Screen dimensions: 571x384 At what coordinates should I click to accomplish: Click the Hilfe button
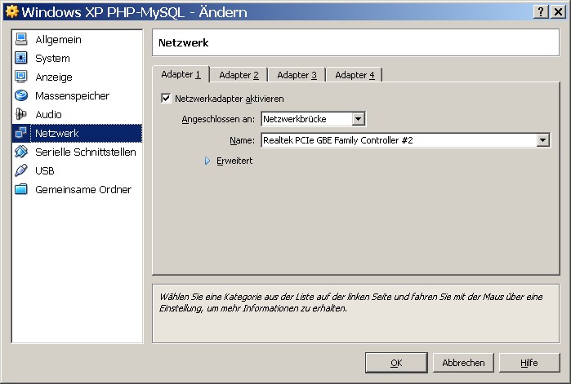click(529, 363)
